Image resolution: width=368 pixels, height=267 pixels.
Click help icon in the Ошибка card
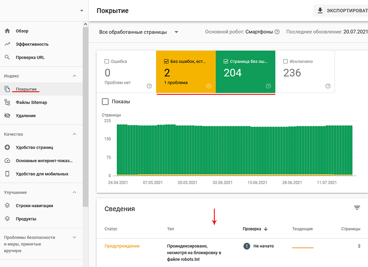[149, 86]
